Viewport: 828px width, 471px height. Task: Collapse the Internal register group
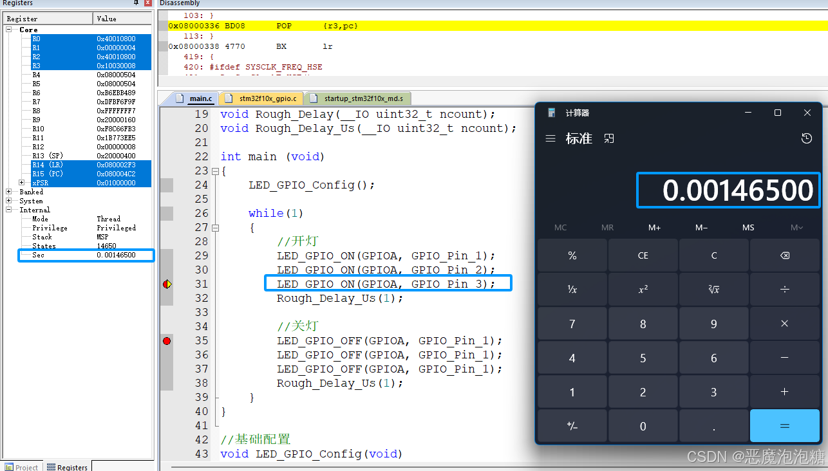[9, 210]
